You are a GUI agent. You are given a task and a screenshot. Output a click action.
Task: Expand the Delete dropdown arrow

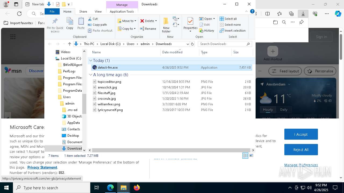click(156, 21)
